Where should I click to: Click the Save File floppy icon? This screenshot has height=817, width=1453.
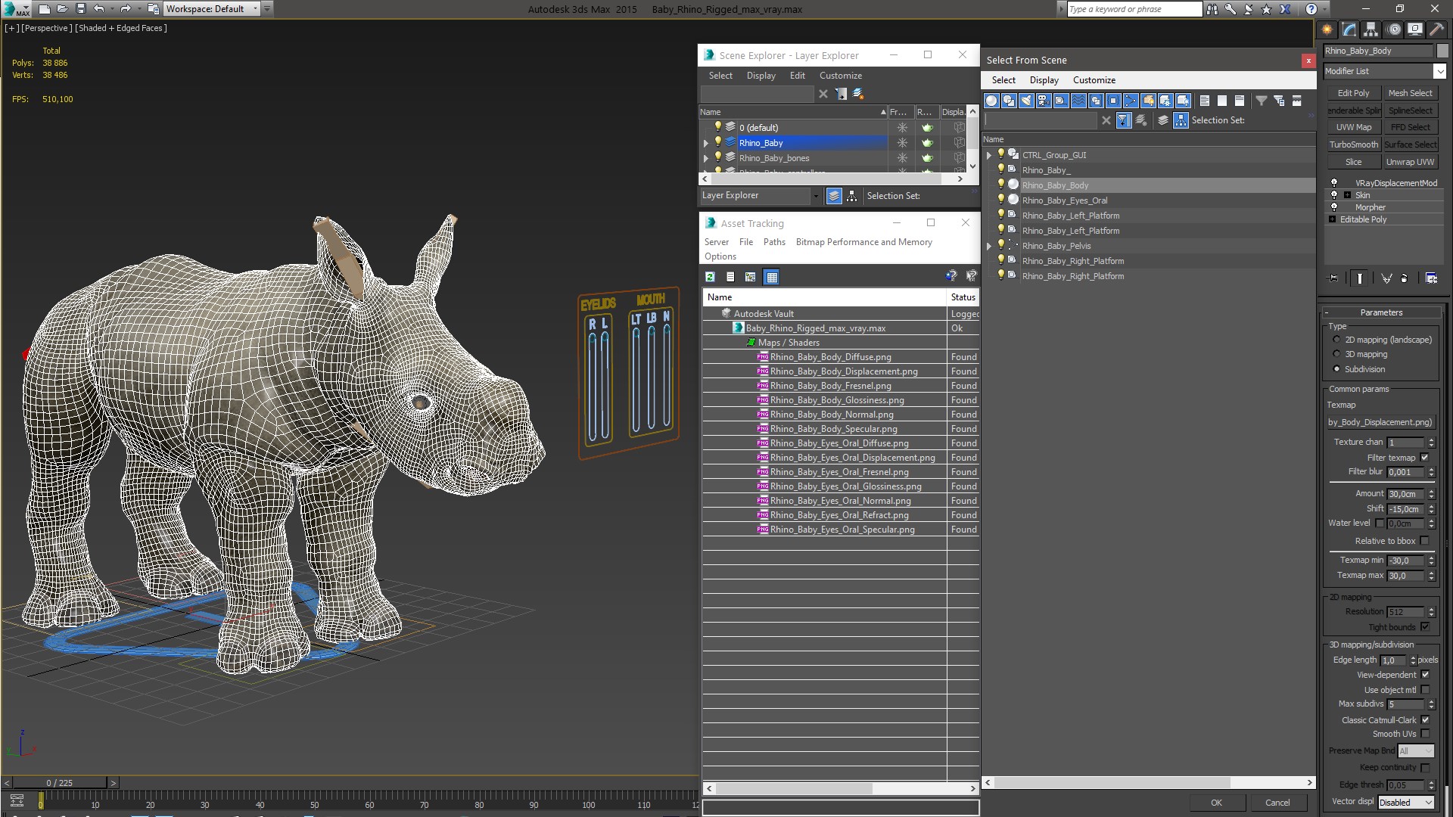click(81, 9)
